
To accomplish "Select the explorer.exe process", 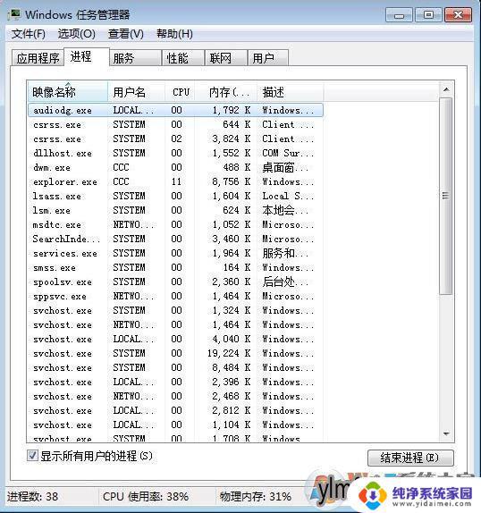I will pyautogui.click(x=175, y=181).
